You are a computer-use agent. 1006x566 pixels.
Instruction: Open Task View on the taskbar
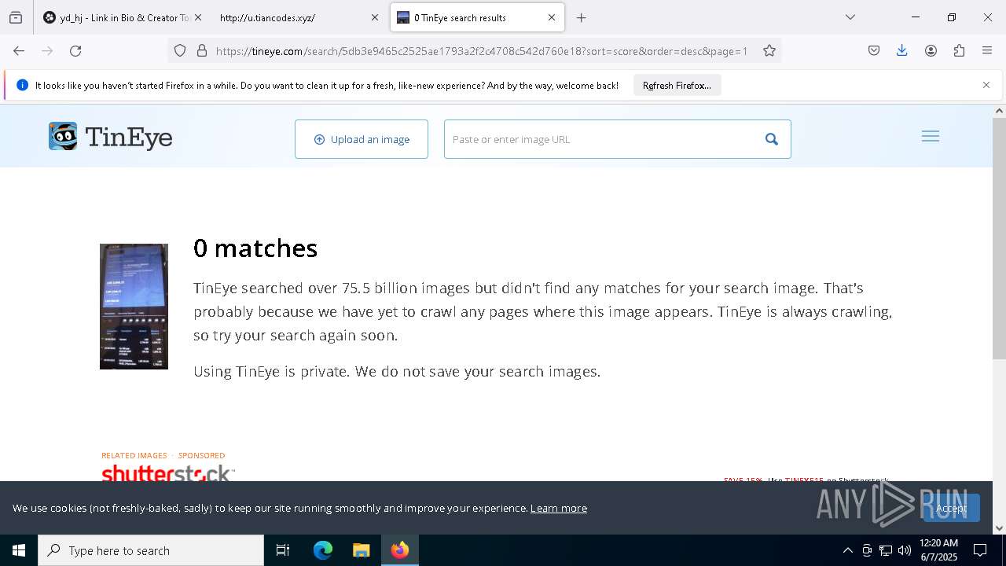pos(283,550)
